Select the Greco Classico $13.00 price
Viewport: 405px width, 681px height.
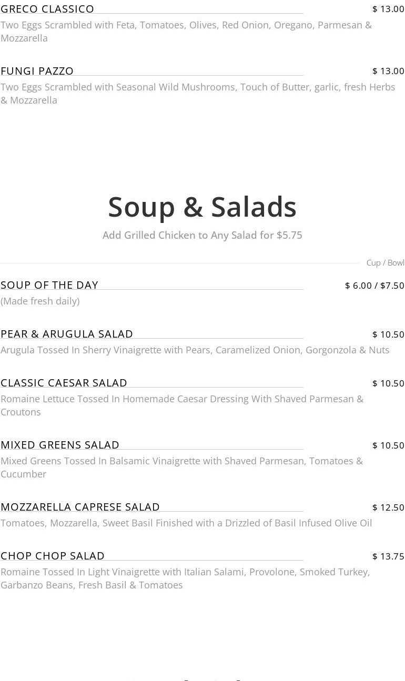click(388, 9)
